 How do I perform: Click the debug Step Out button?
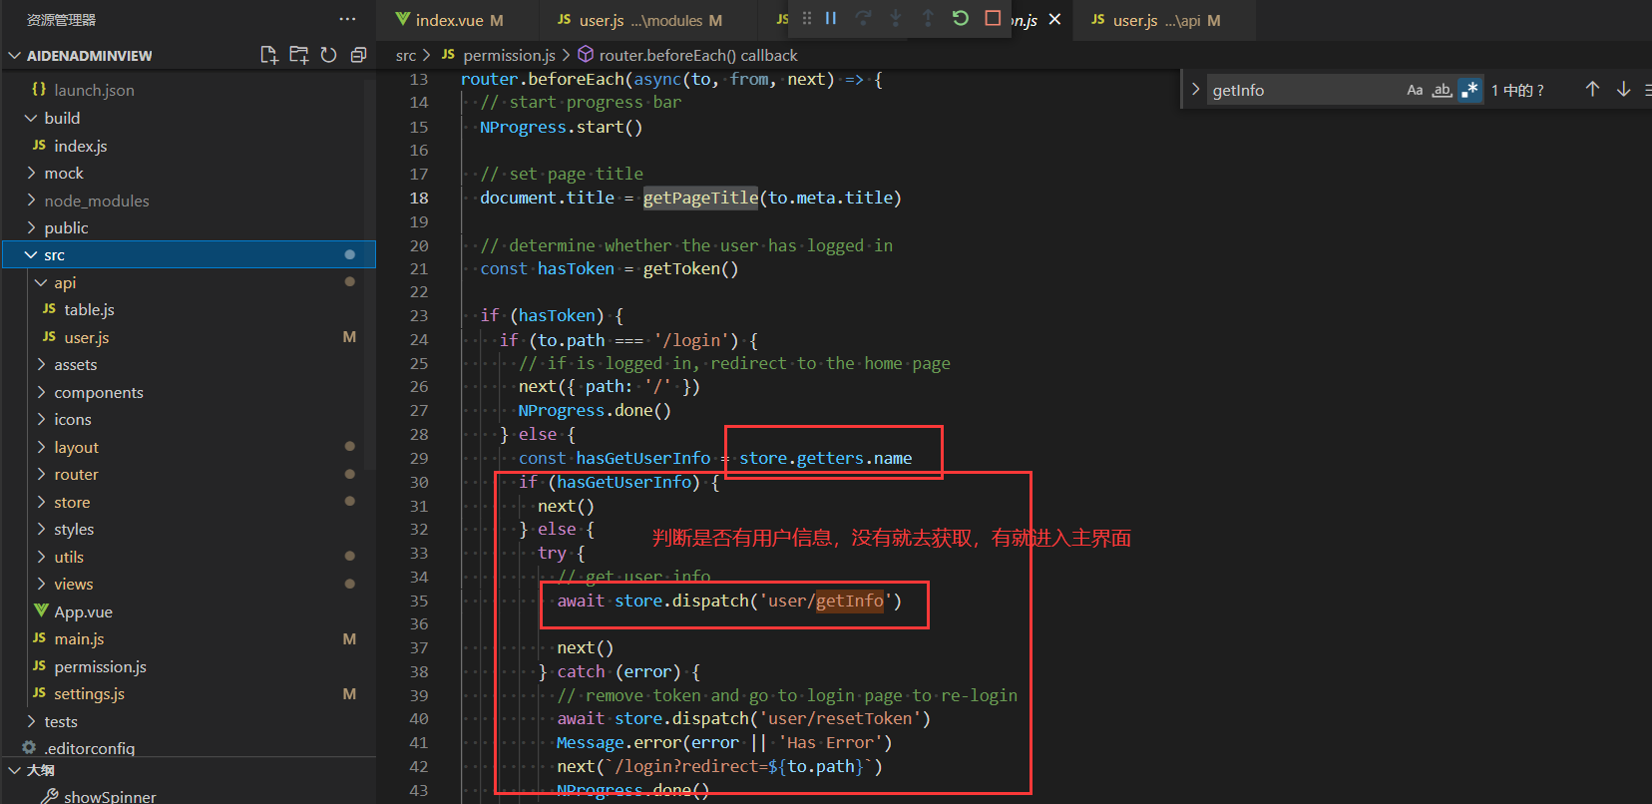[x=928, y=18]
